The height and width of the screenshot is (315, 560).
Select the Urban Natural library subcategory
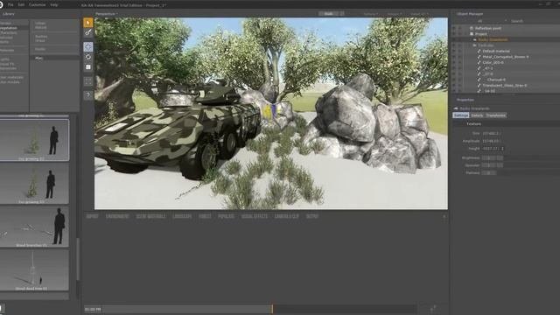(x=41, y=25)
